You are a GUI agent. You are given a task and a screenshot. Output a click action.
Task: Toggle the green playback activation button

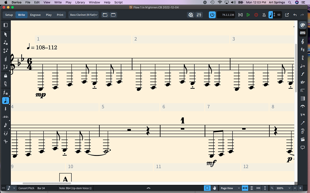(x=212, y=14)
